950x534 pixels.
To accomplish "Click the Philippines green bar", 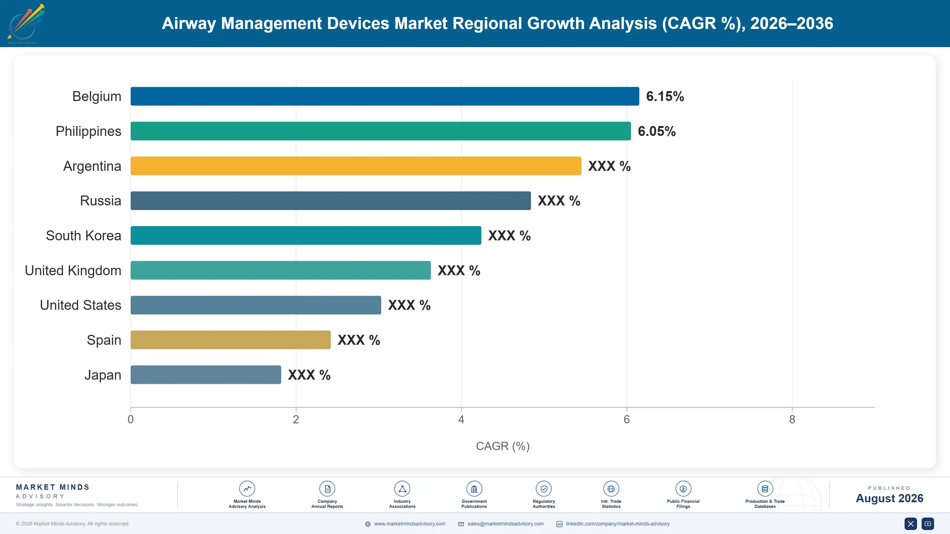I will [x=381, y=131].
